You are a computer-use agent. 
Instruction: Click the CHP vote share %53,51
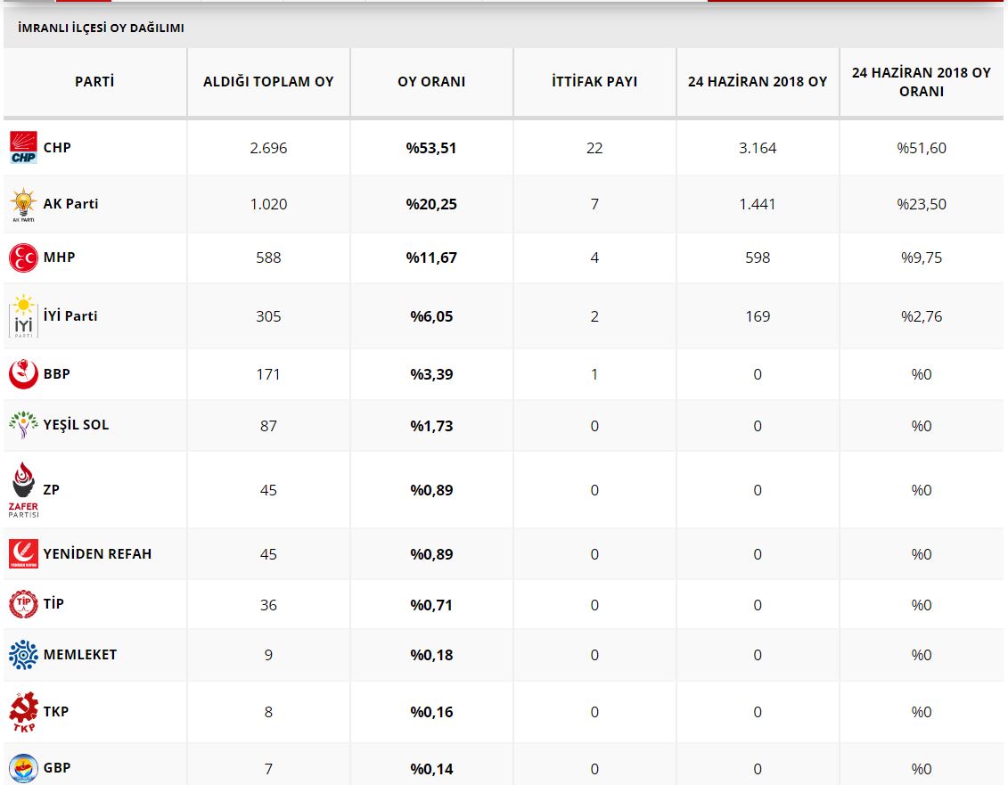(431, 148)
